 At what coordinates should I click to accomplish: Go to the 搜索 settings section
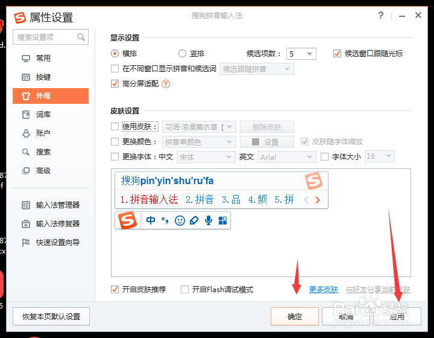coord(51,152)
